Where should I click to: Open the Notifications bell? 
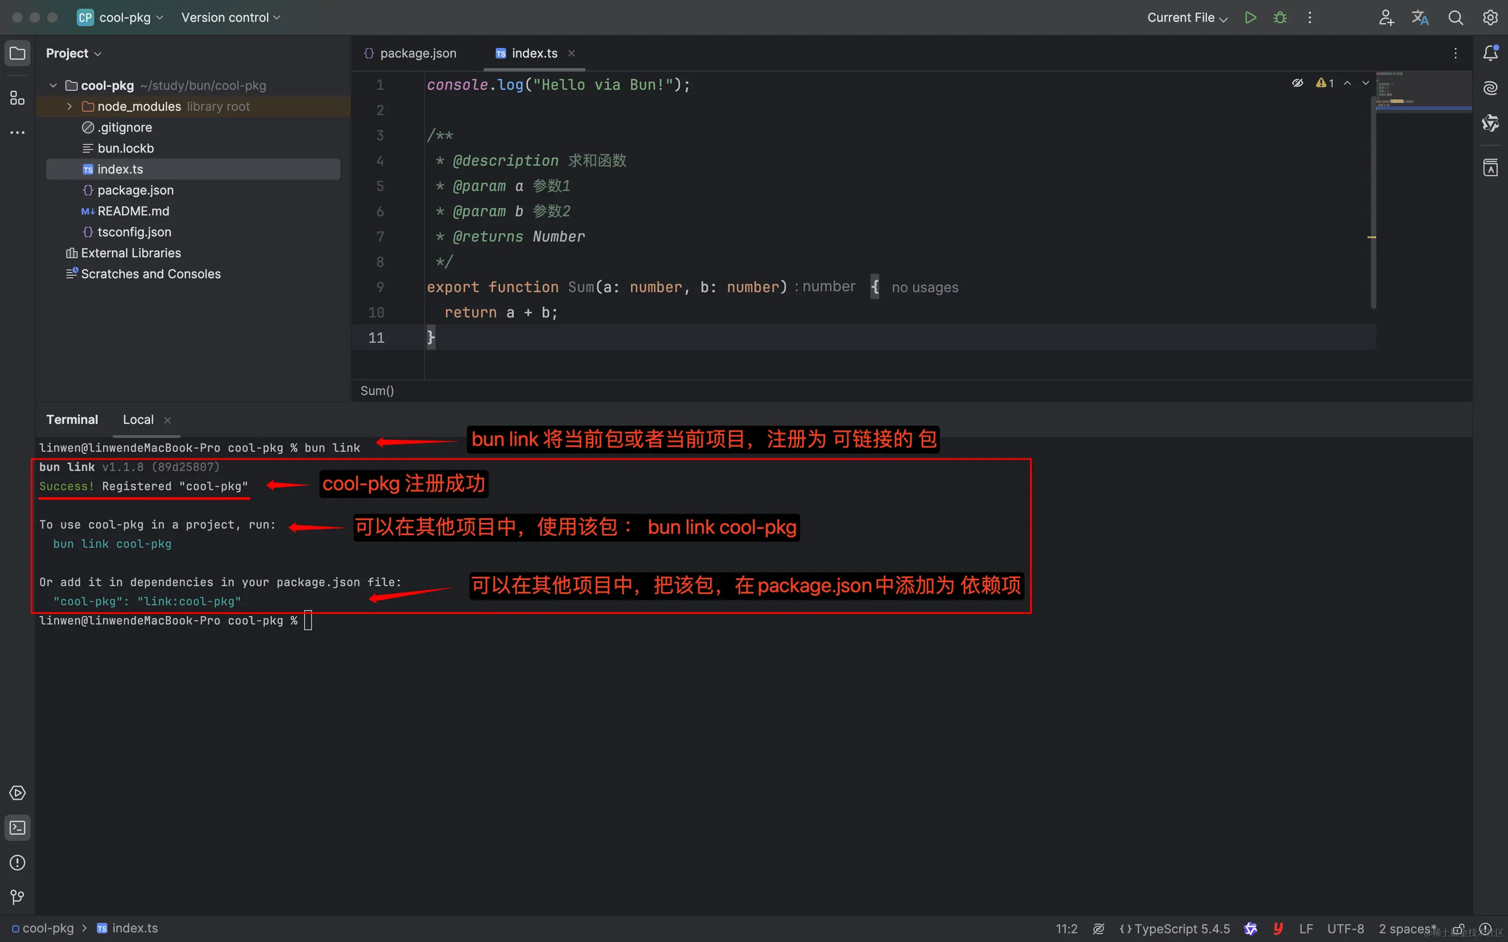[1491, 53]
